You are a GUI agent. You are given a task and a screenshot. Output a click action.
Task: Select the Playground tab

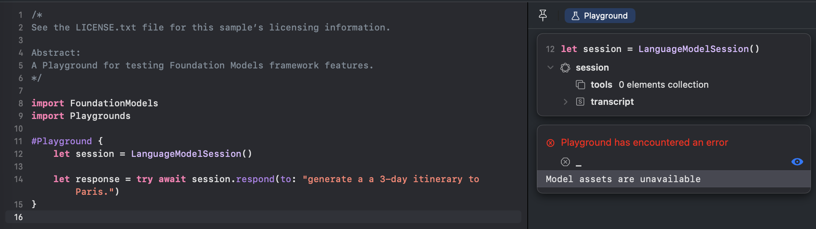600,16
